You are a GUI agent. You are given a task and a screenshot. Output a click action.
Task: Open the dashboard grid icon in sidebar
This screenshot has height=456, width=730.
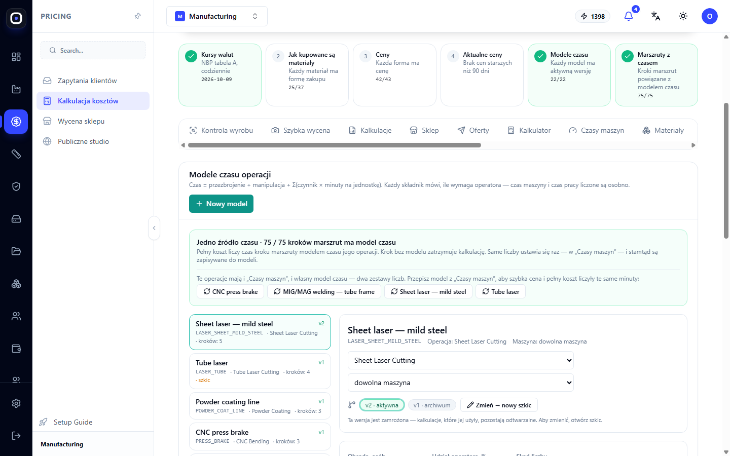click(x=16, y=57)
